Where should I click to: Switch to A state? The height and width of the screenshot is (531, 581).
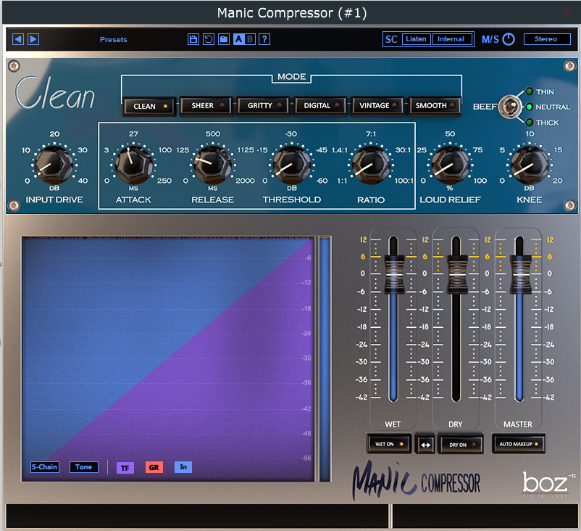[238, 39]
